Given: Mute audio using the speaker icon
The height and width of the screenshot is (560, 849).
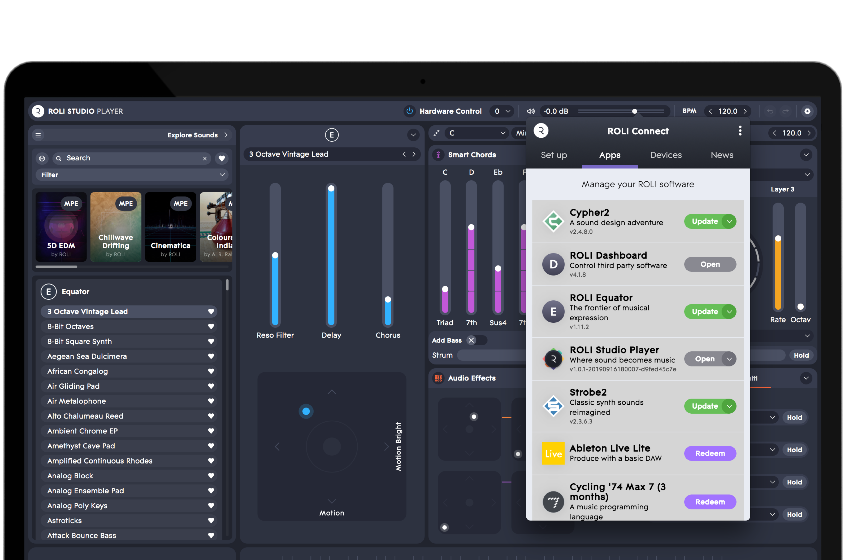Looking at the screenshot, I should tap(531, 111).
